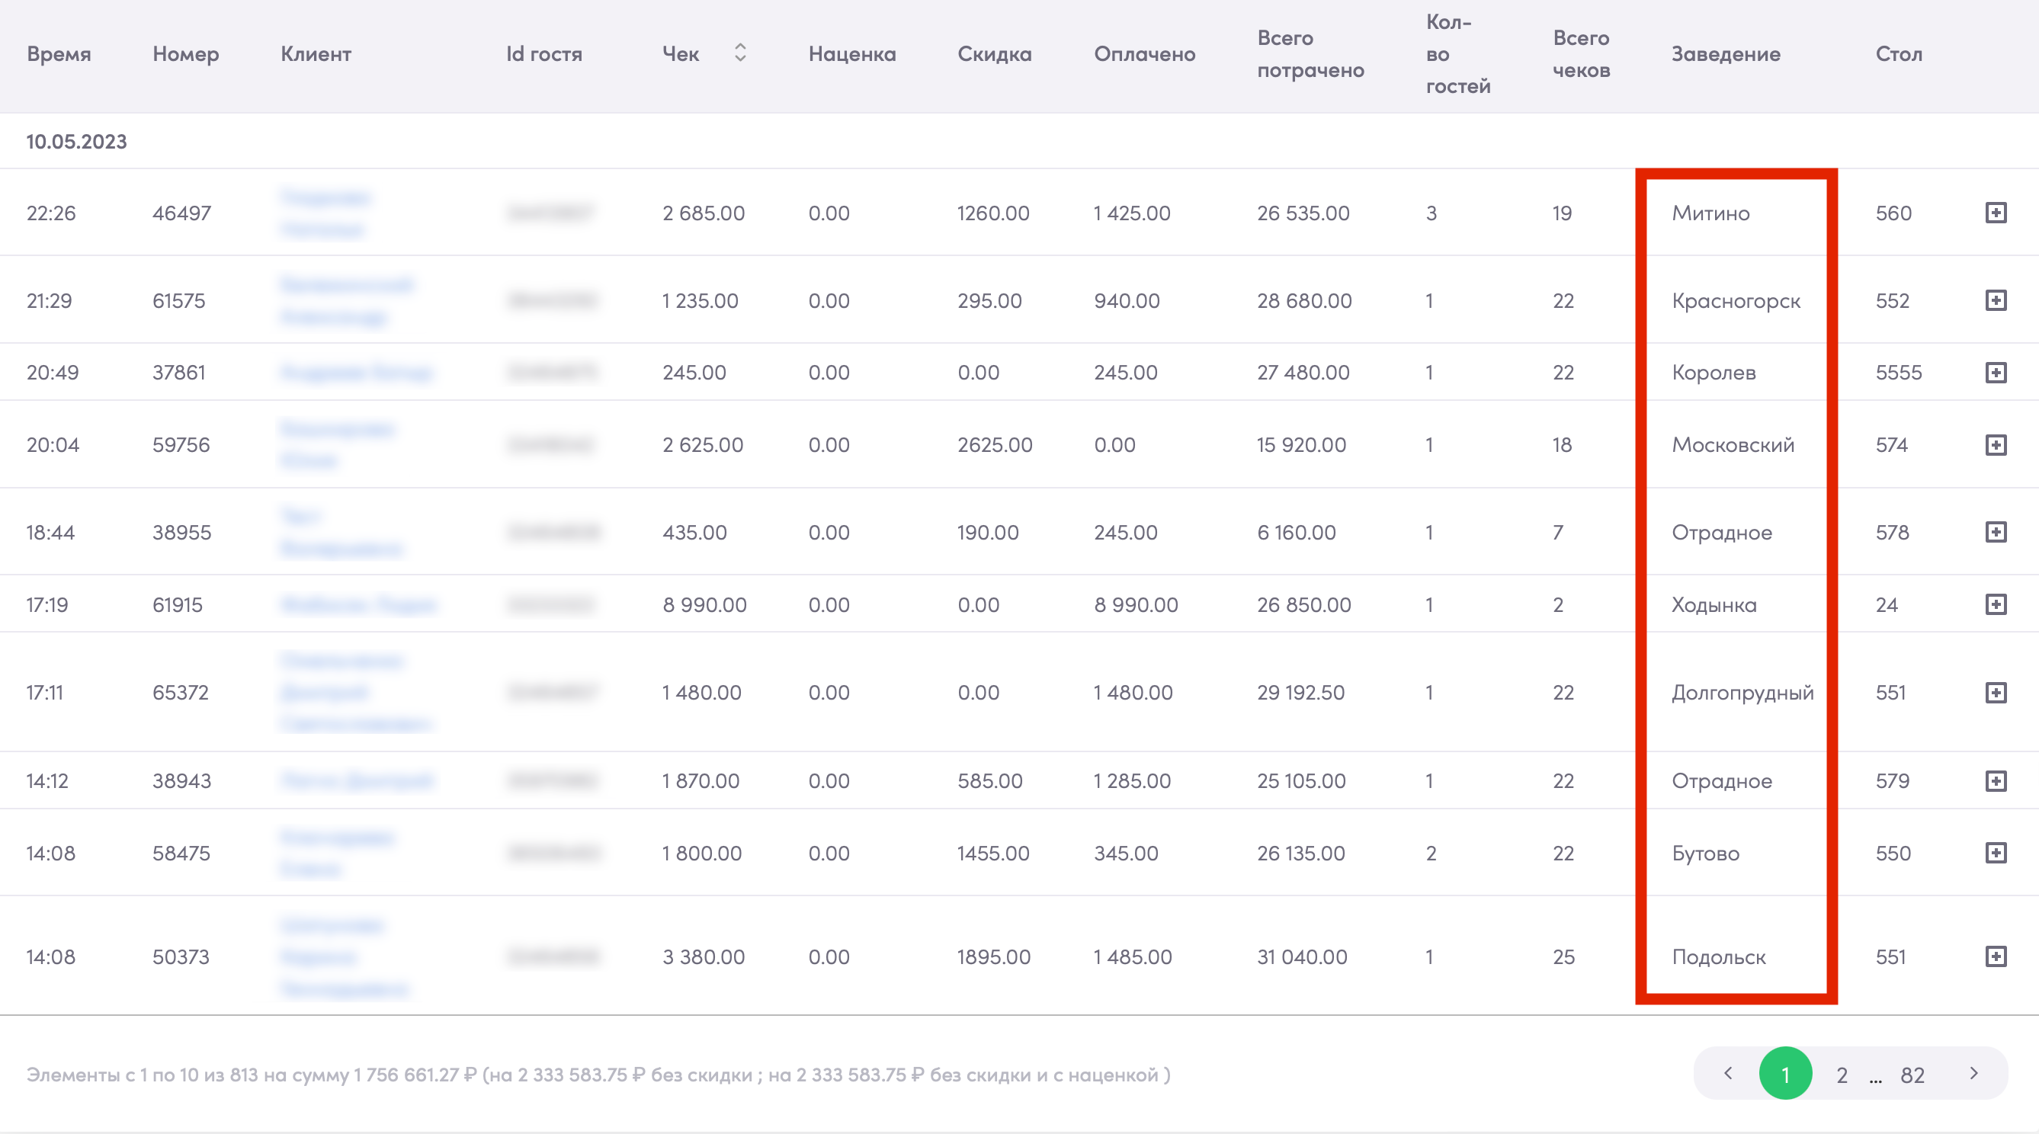The image size is (2039, 1134).
Task: Expand details for receipt number 46497
Action: pyautogui.click(x=1996, y=213)
